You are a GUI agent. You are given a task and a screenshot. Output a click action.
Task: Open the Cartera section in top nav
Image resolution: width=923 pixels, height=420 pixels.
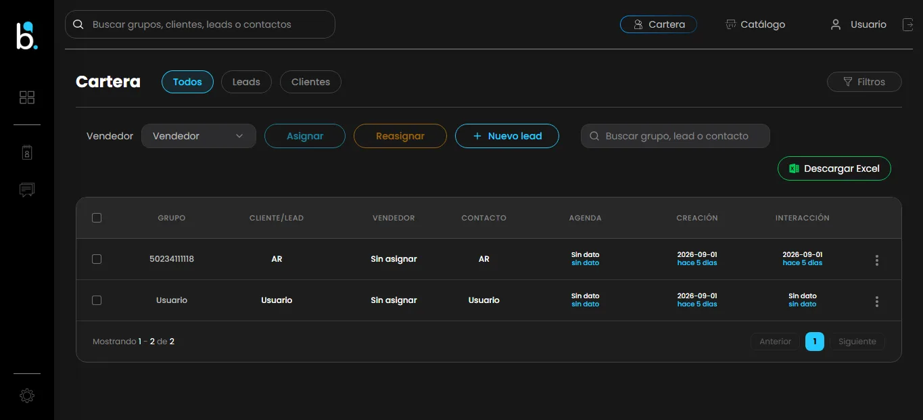coord(659,24)
